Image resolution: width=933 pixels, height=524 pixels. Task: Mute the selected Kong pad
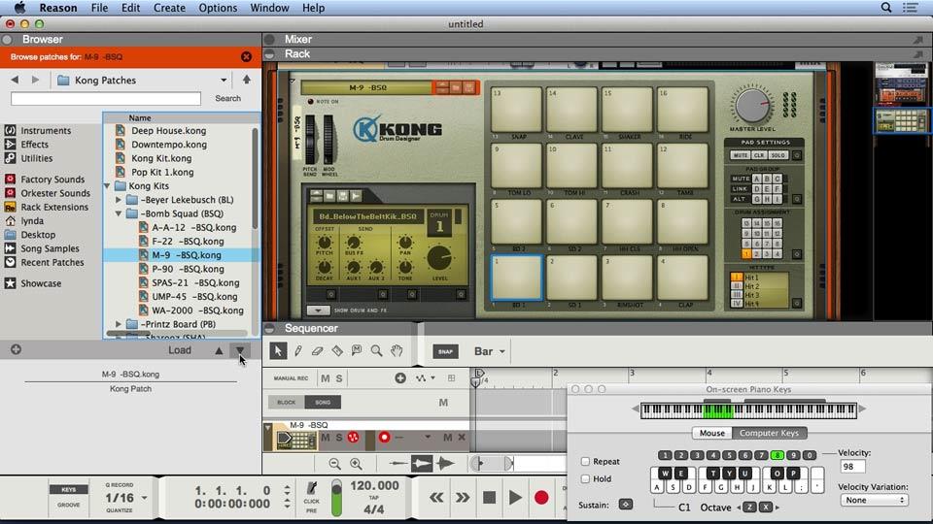(741, 155)
